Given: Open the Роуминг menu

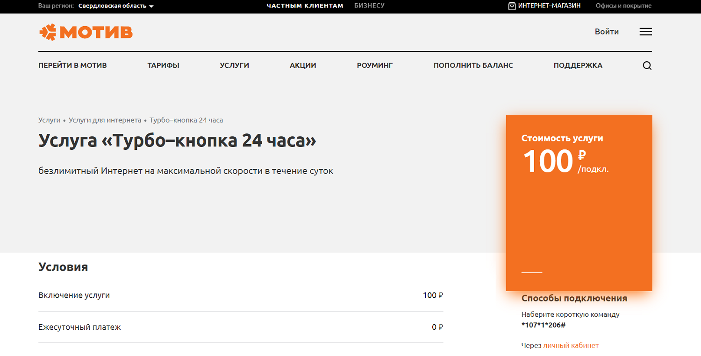Looking at the screenshot, I should pos(375,65).
